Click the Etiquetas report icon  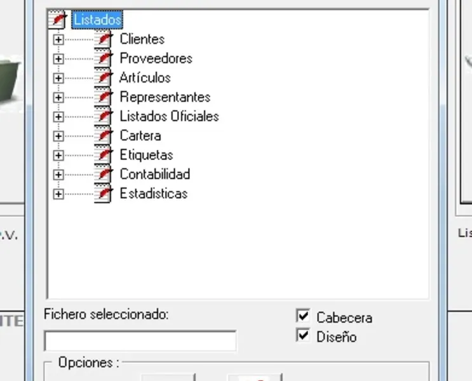[104, 155]
